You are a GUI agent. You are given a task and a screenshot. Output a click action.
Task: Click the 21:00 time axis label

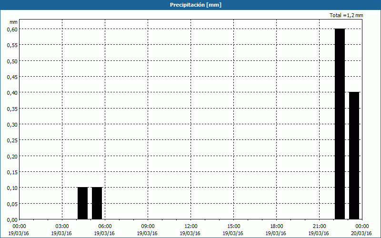319,227
